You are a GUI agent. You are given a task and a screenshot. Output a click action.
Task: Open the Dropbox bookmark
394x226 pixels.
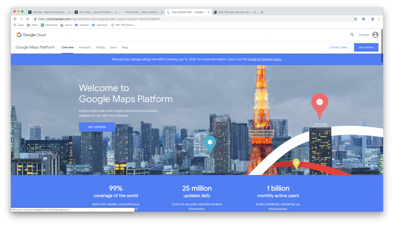(x=82, y=25)
